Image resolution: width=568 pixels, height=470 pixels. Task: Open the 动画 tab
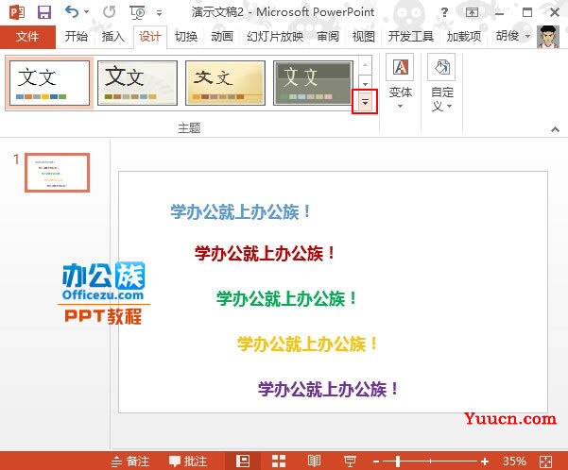coord(222,37)
